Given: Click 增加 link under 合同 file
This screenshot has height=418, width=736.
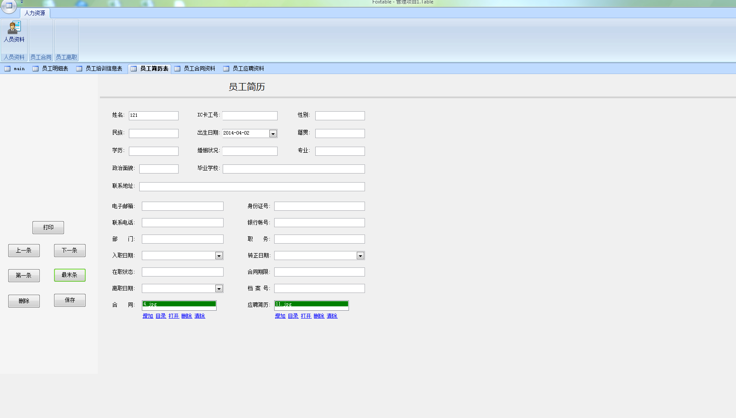Looking at the screenshot, I should click(148, 316).
